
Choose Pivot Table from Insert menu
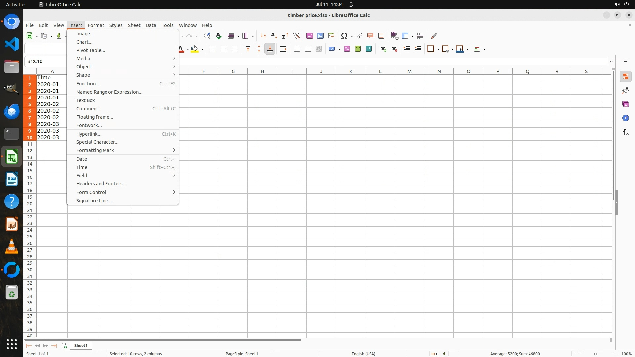[91, 50]
